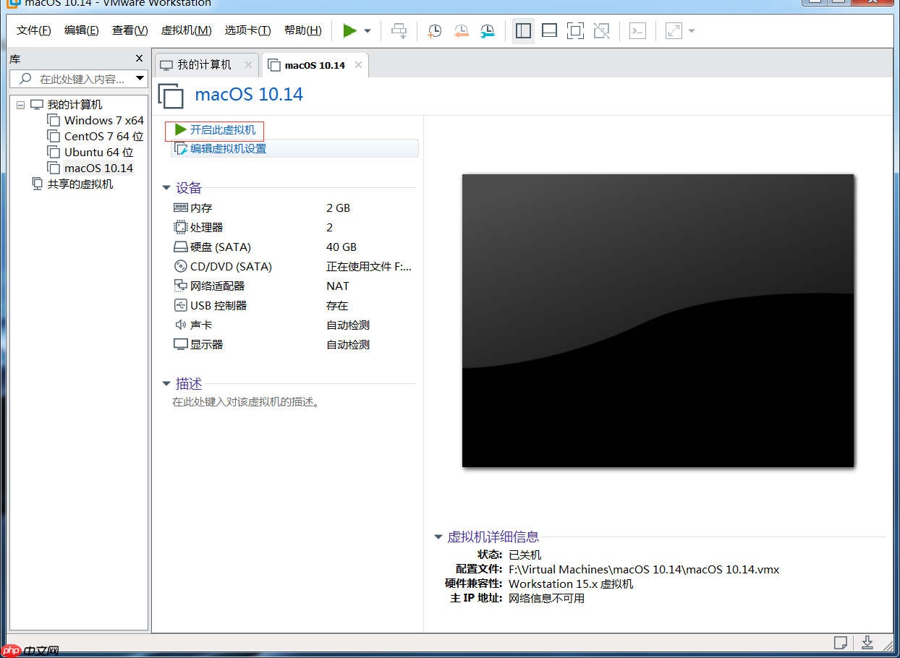Select Ubuntu 64 位 in the library tree
The image size is (900, 658).
[96, 152]
